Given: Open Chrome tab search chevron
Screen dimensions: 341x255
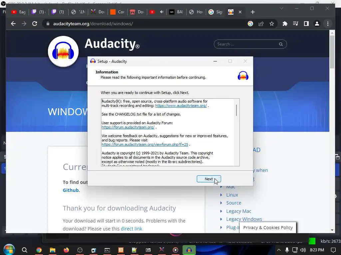Looking at the screenshot, I should tap(281, 8).
